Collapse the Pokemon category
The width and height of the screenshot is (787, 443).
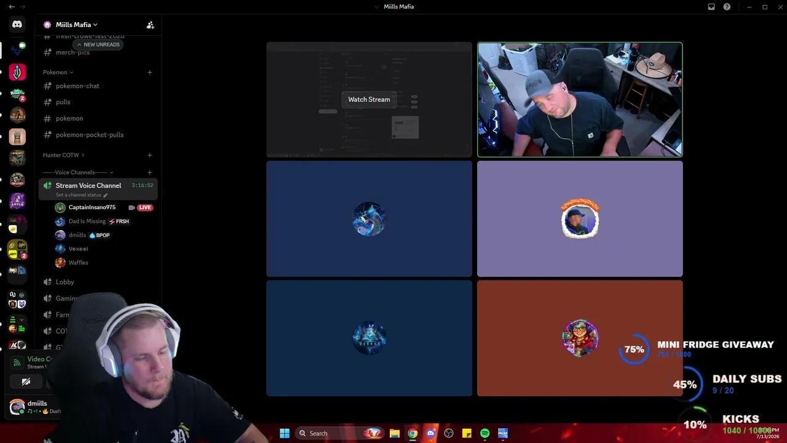tap(58, 72)
